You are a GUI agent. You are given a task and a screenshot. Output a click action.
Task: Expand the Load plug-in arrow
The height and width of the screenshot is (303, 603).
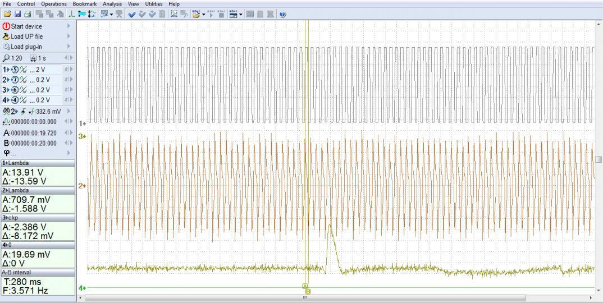point(68,47)
